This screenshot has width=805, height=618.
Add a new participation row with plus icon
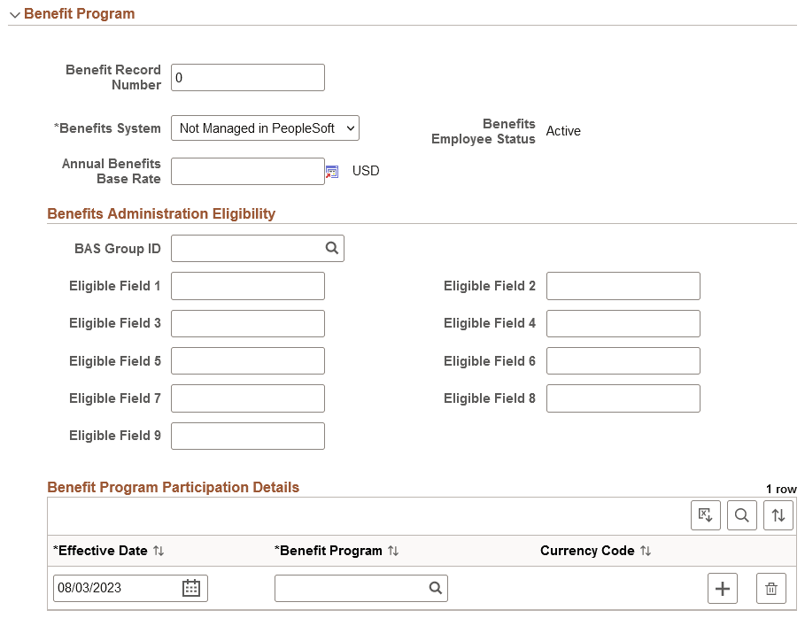click(x=723, y=588)
